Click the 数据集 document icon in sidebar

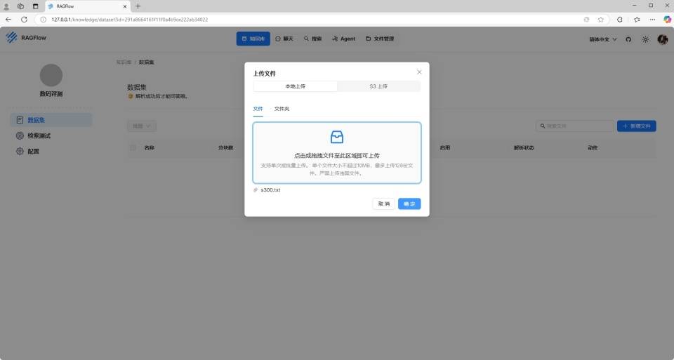tap(20, 120)
